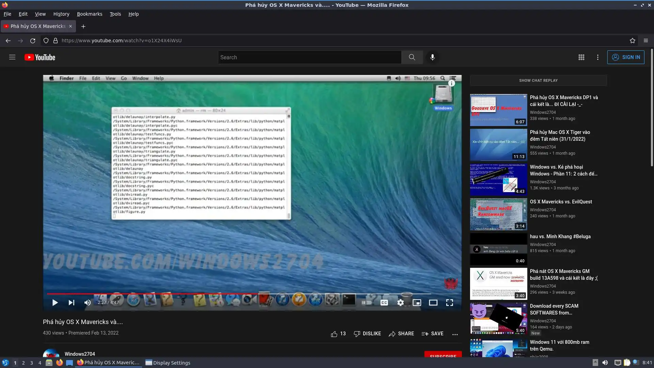
Task: Open video settings gear
Action: coord(401,303)
